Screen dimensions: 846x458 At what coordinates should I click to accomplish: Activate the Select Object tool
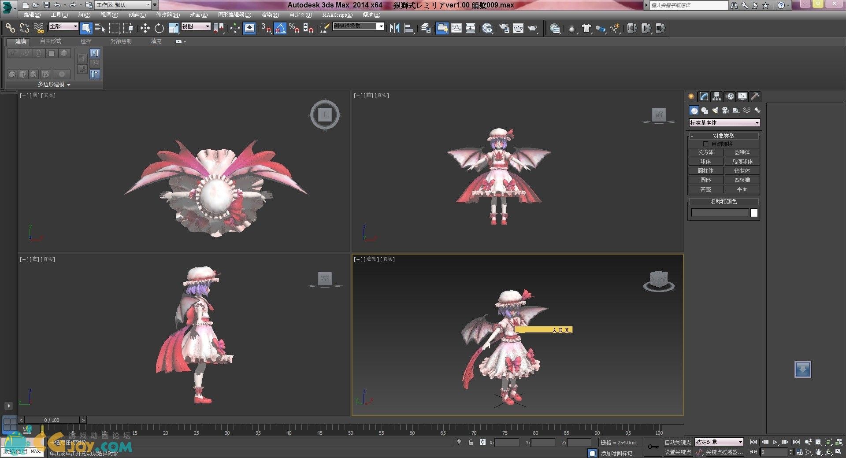click(x=86, y=28)
